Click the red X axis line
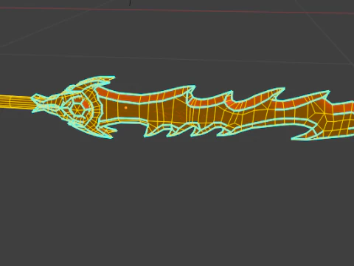 tap(177, 10)
